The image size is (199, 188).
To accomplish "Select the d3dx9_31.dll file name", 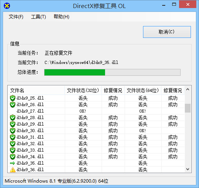I will [x=30, y=137].
